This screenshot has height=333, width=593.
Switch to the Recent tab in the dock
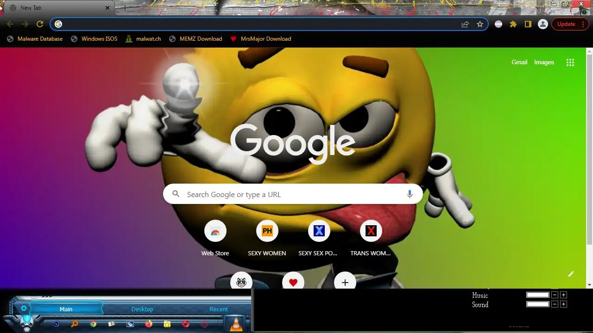click(219, 309)
